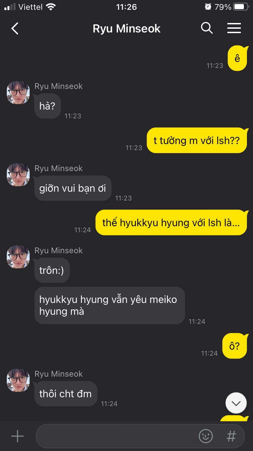Tap the "thế hyukkyu hyung với lsh là..." bubble
Viewport: 253px width, 451px height.
[171, 222]
